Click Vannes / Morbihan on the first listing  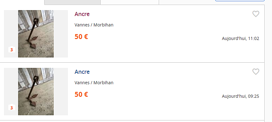[x=94, y=25]
